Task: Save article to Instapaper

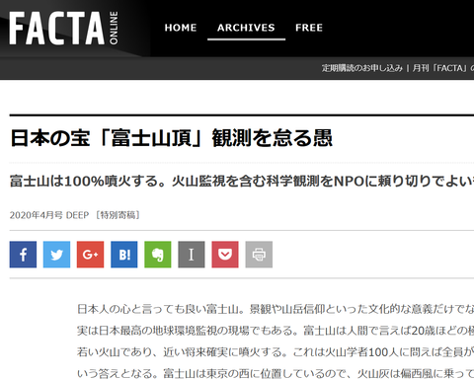Action: pos(192,255)
